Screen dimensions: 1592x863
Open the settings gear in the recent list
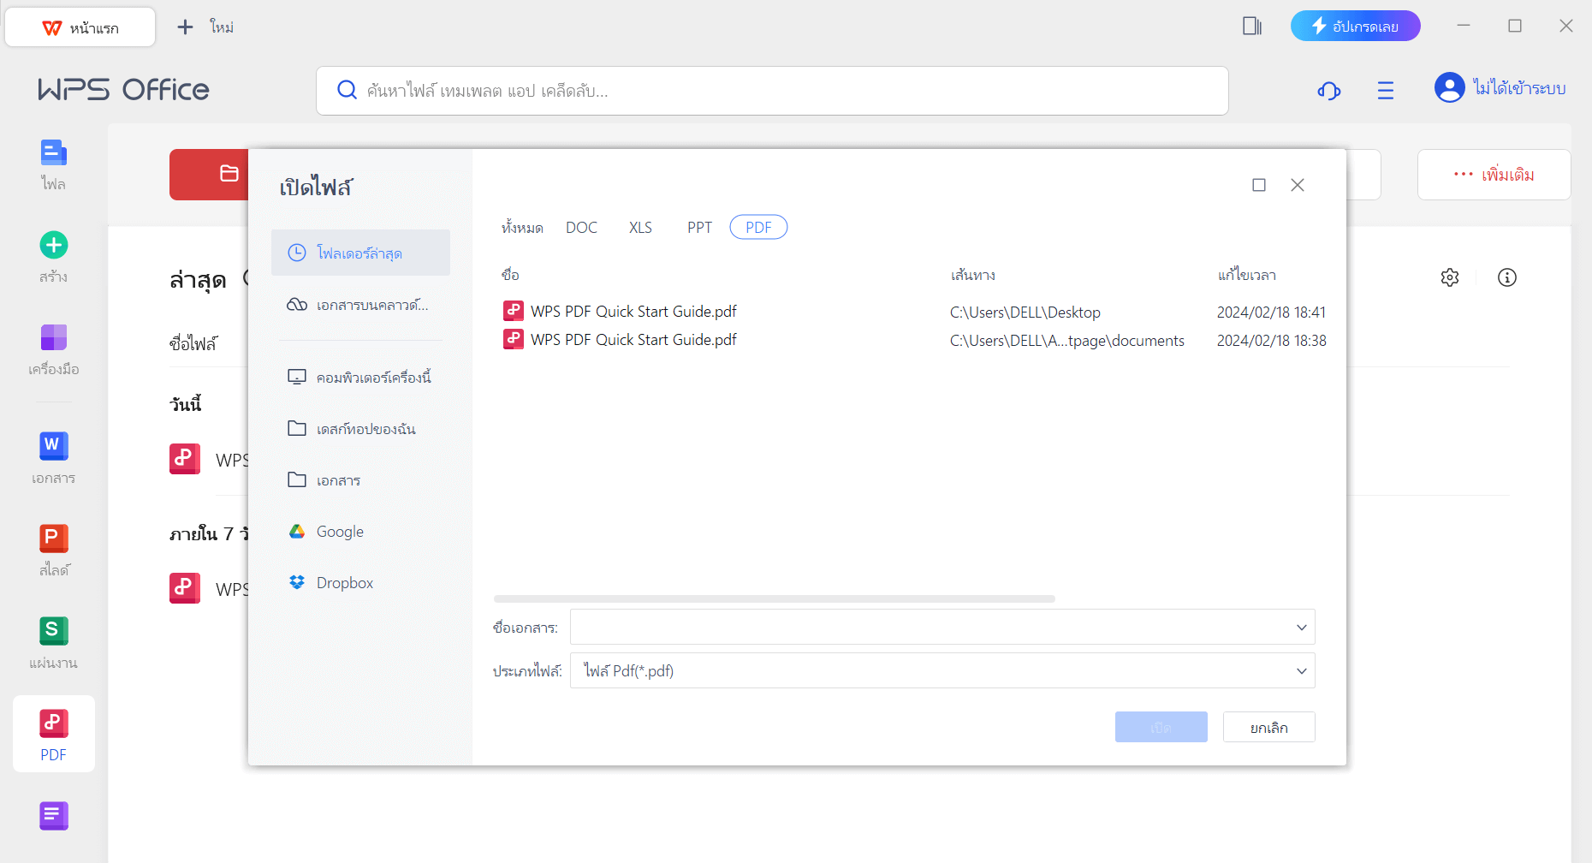1450,277
